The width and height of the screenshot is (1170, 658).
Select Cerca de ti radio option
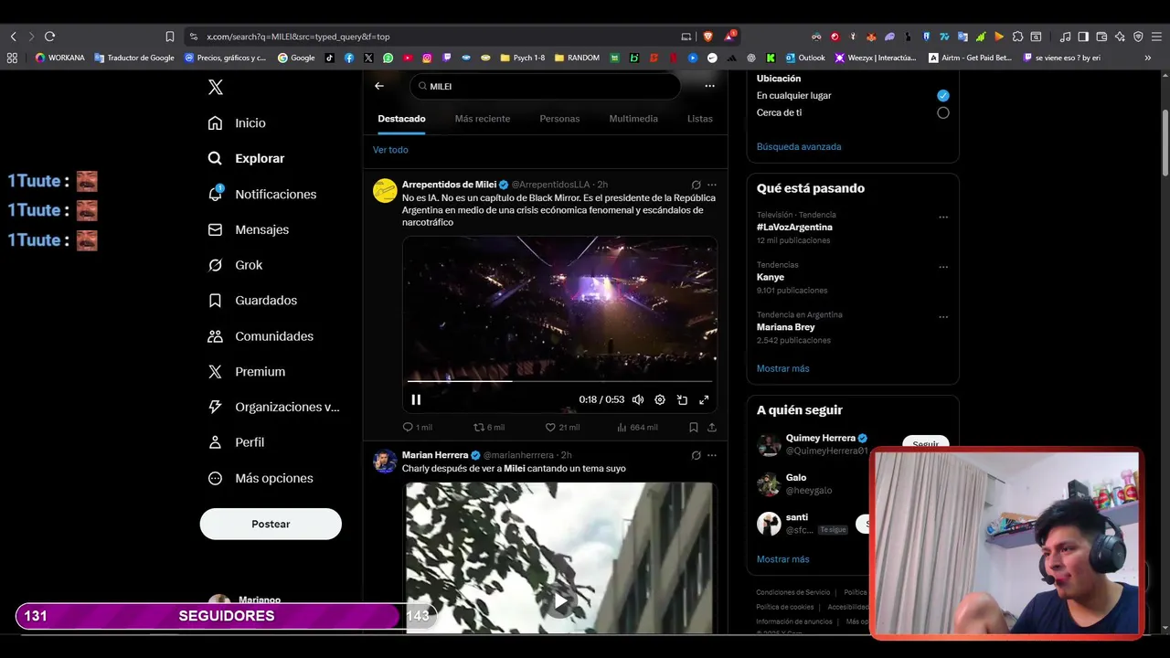click(942, 112)
